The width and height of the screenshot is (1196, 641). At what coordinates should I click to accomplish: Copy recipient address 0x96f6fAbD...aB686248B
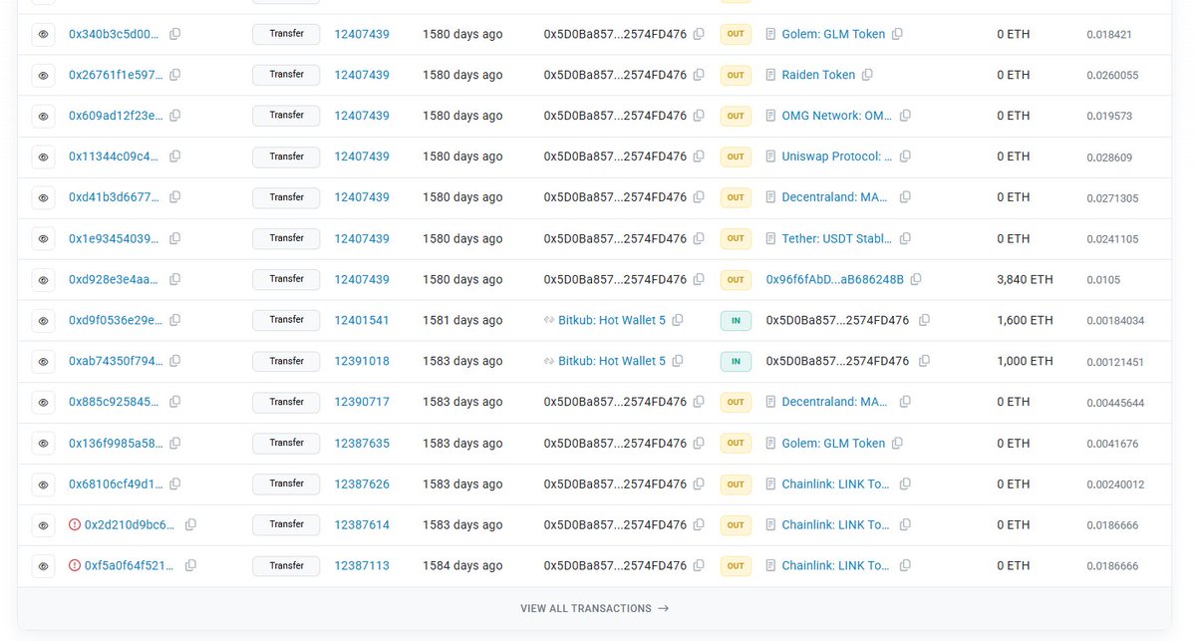pyautogui.click(x=916, y=279)
